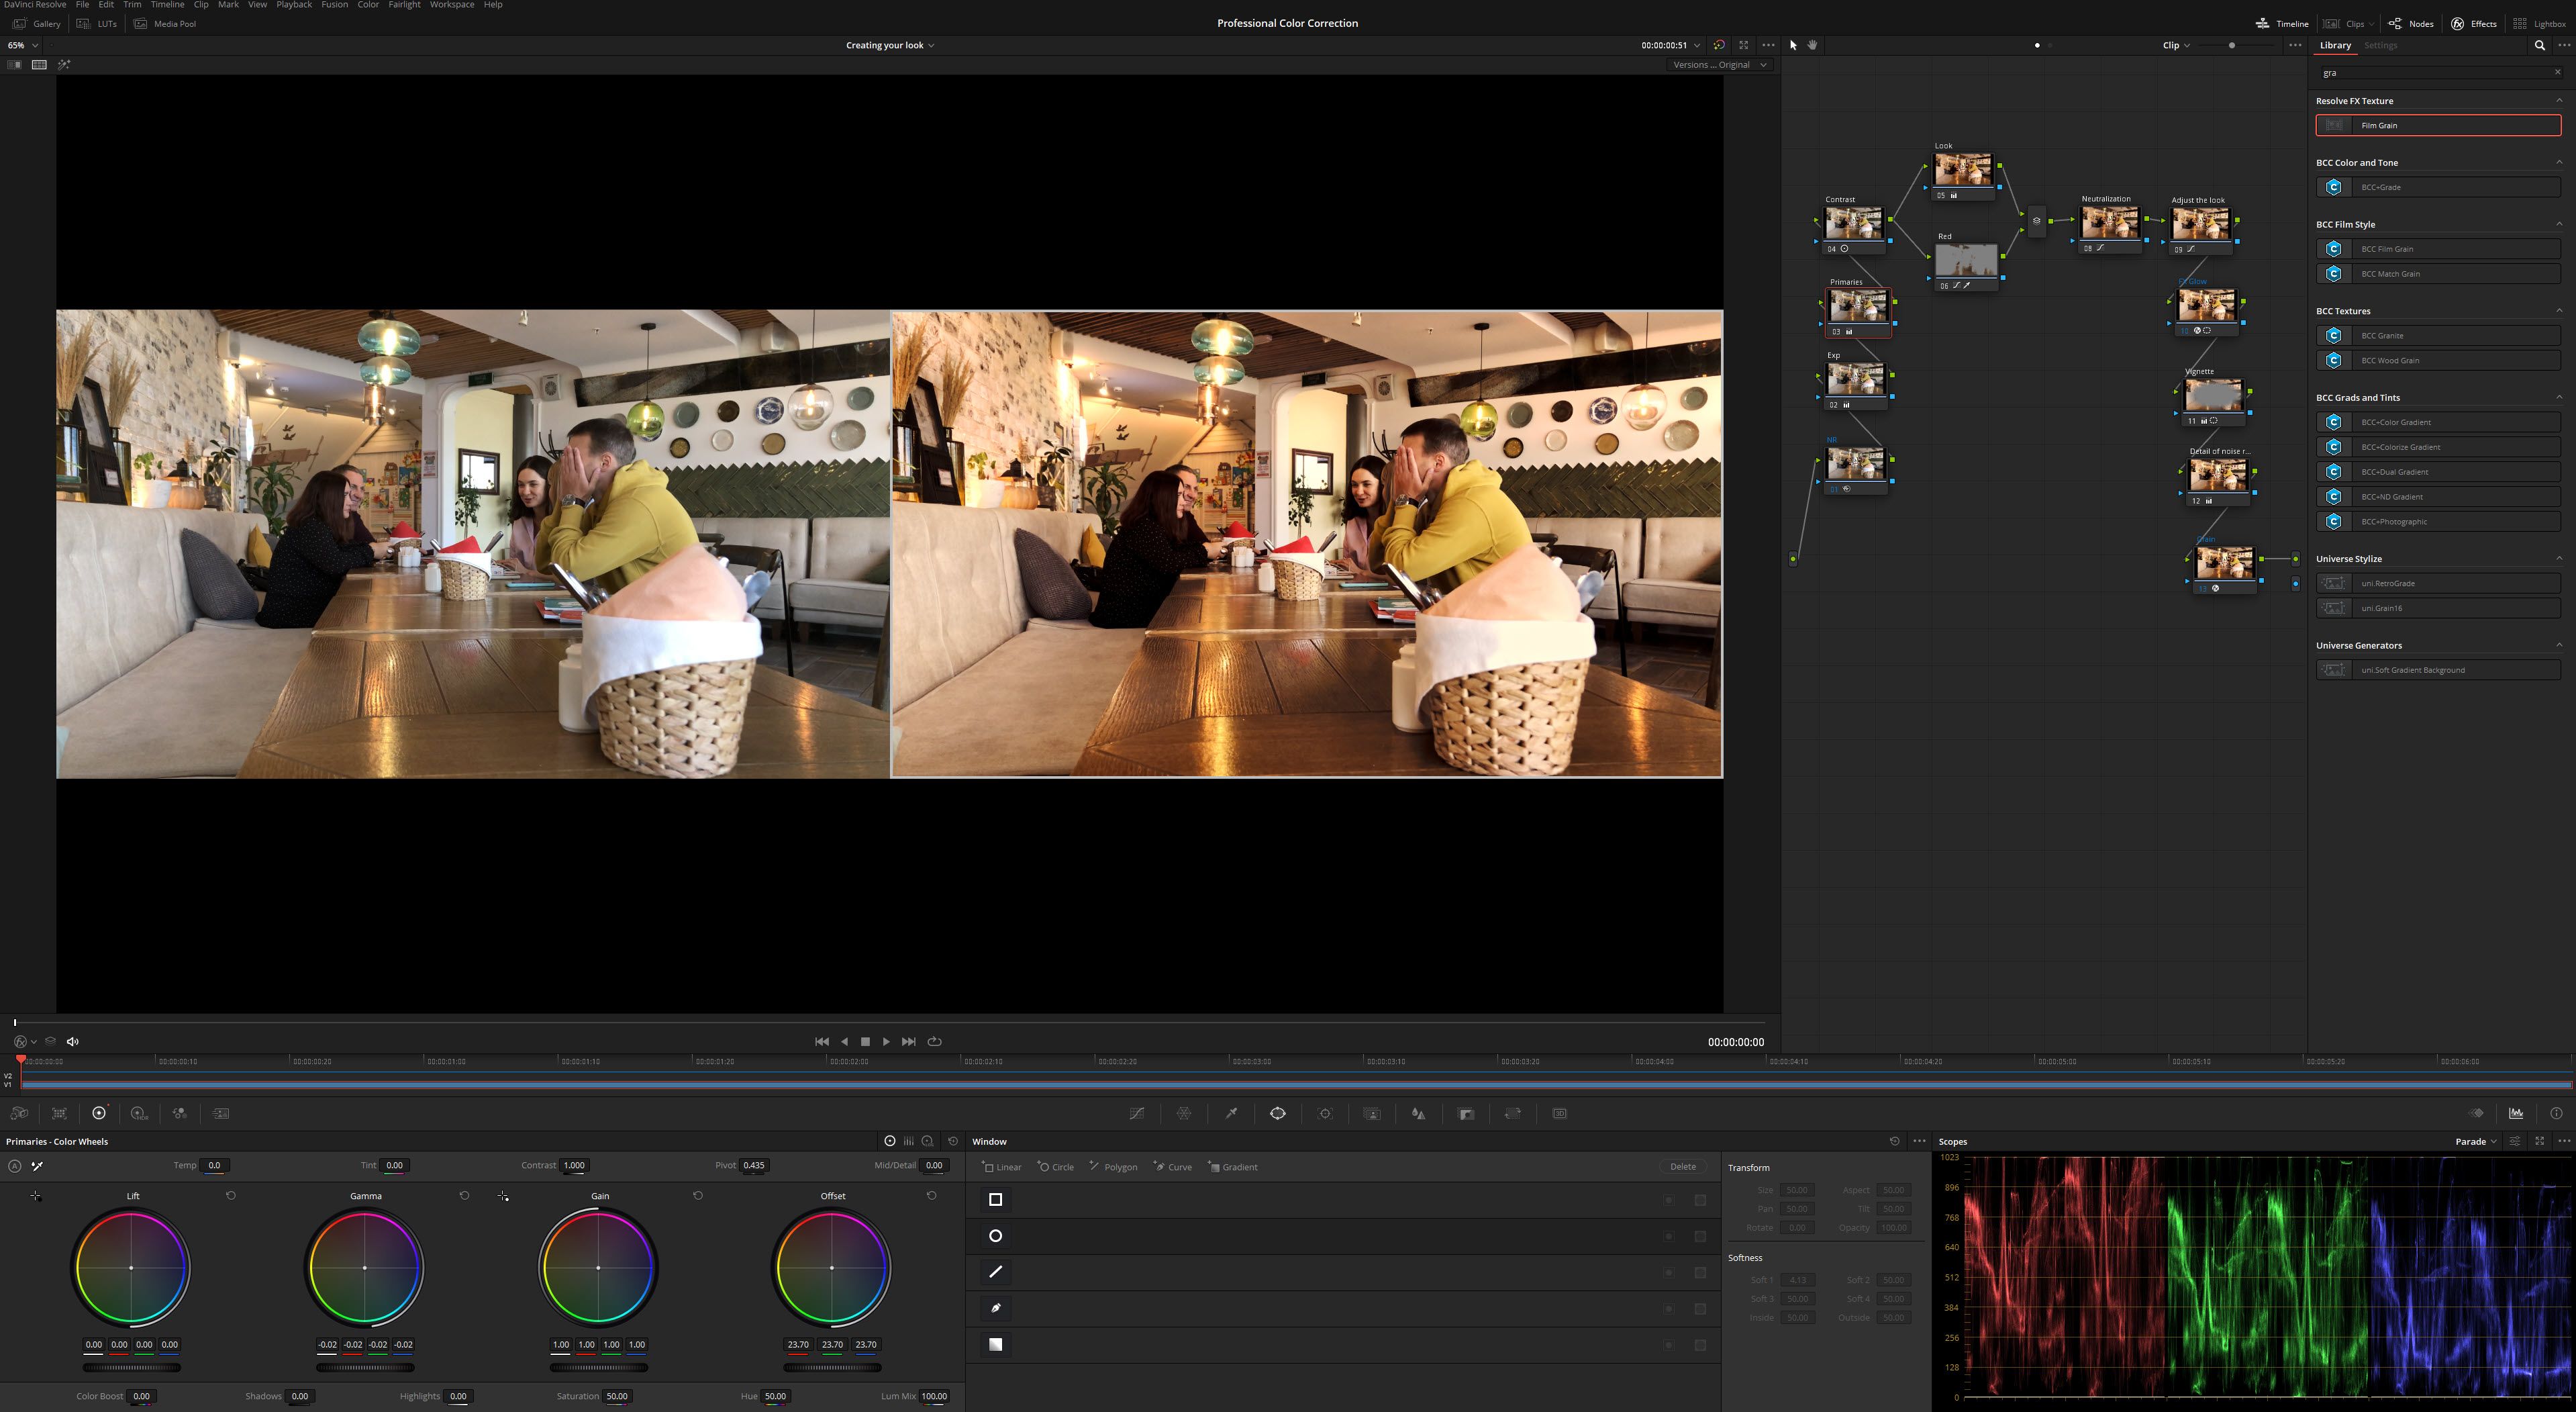Add a circle window shape

1056,1167
